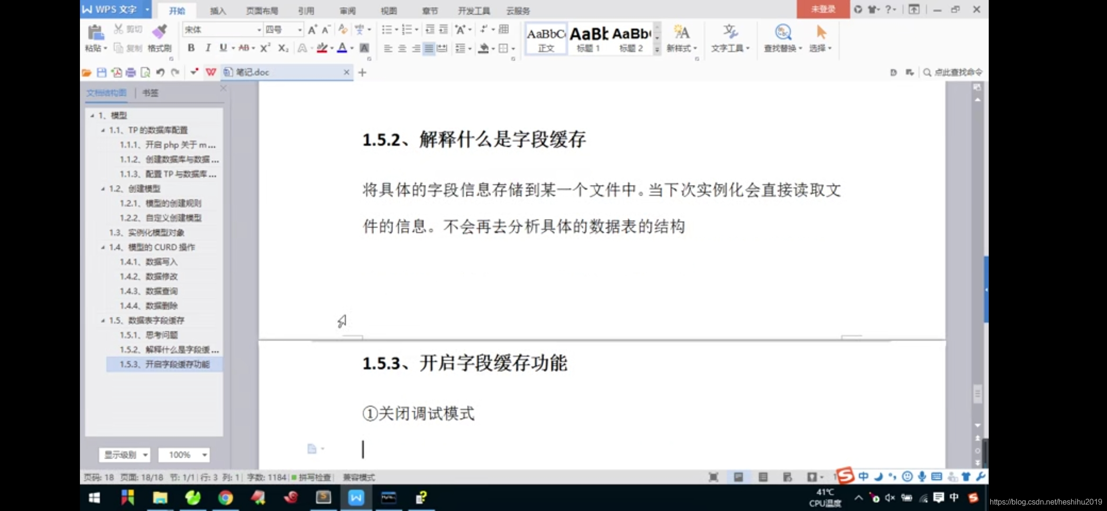Apply superscript formatting

(x=265, y=48)
